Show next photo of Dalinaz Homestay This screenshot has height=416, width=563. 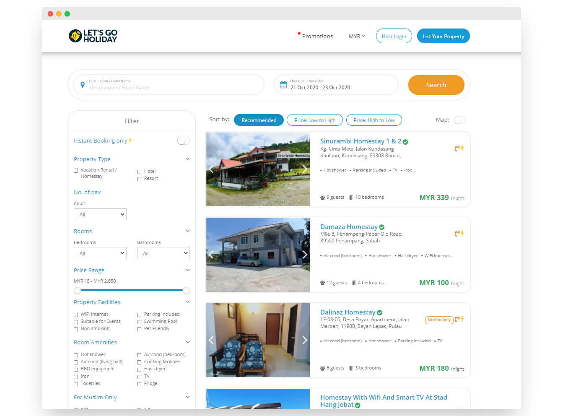coord(305,340)
